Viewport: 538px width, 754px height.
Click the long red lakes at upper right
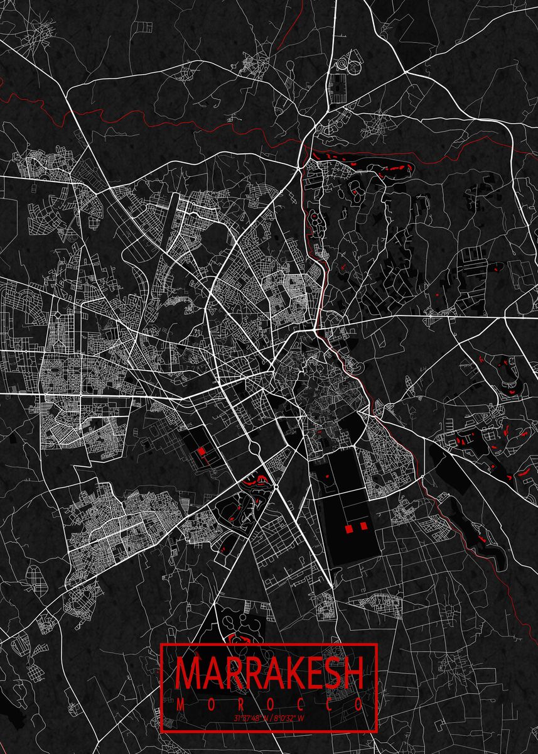point(389,167)
